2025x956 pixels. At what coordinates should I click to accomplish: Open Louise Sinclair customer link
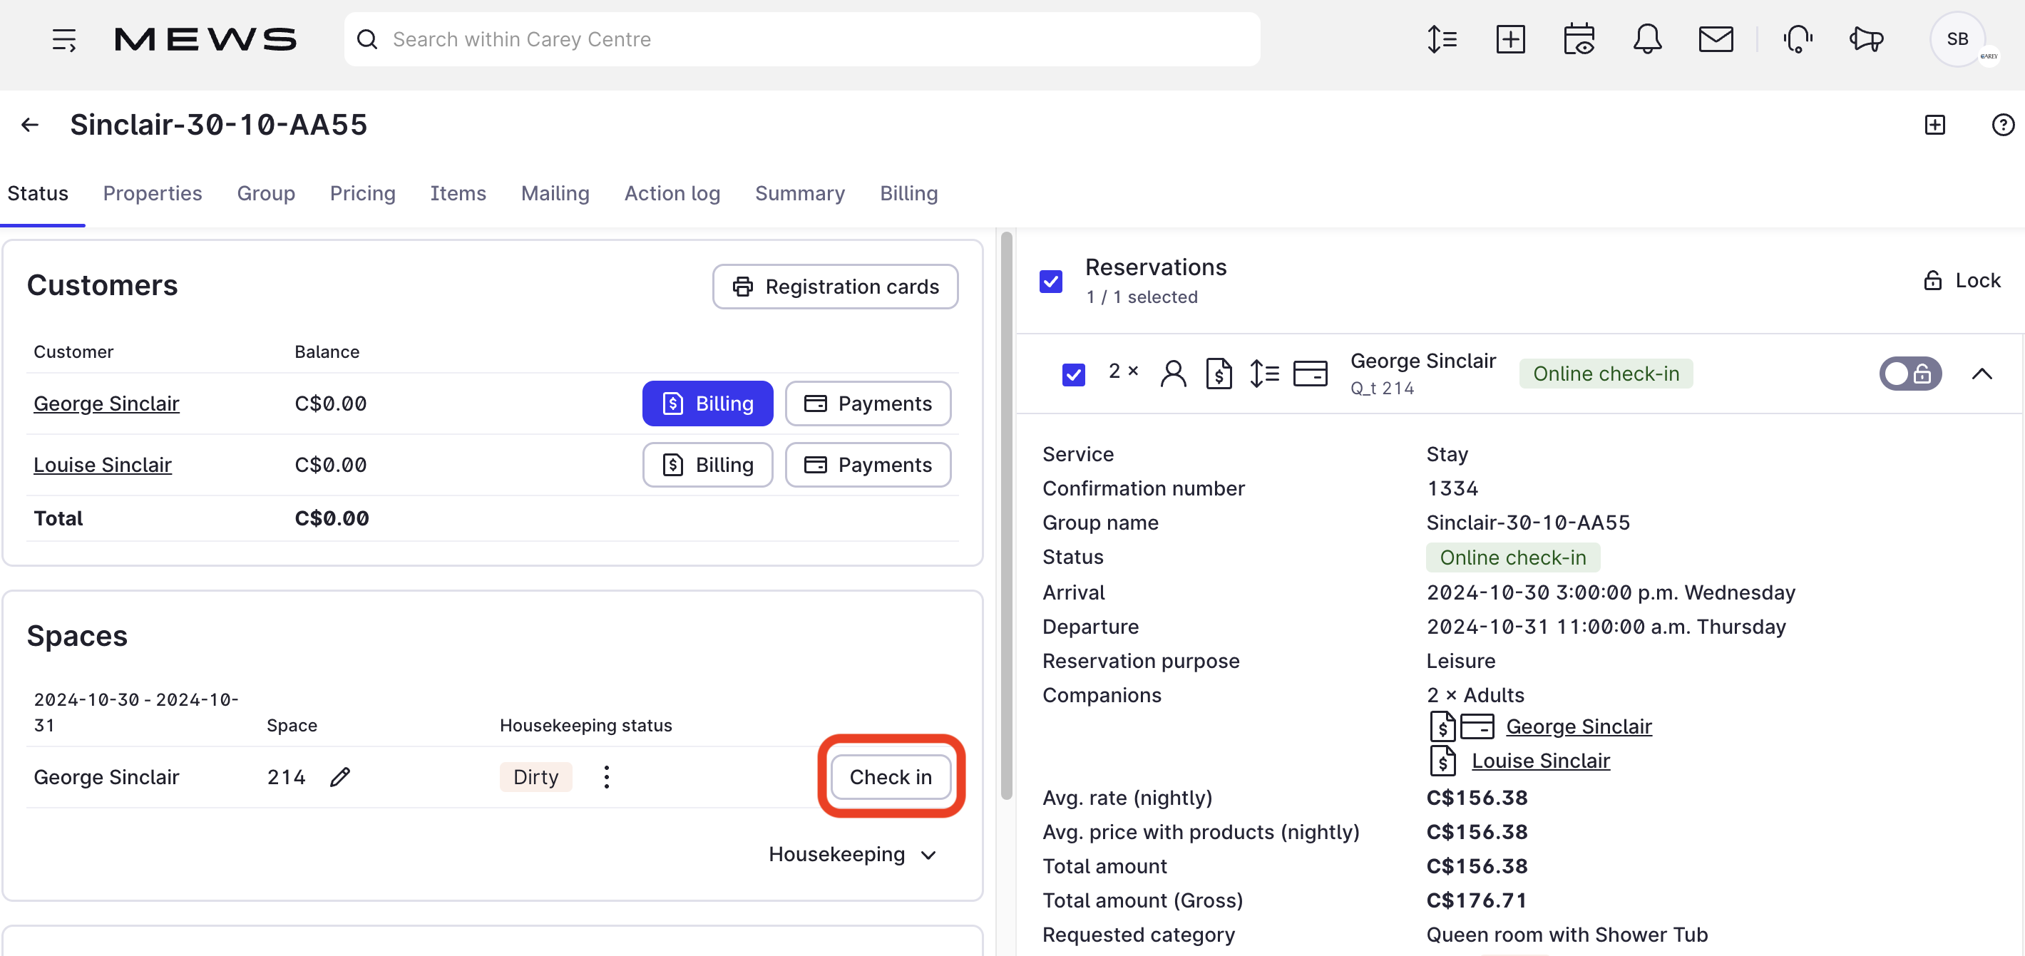(102, 465)
